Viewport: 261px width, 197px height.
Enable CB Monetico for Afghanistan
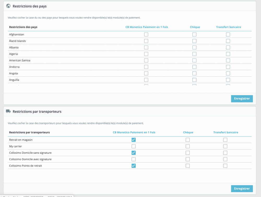[146, 35]
